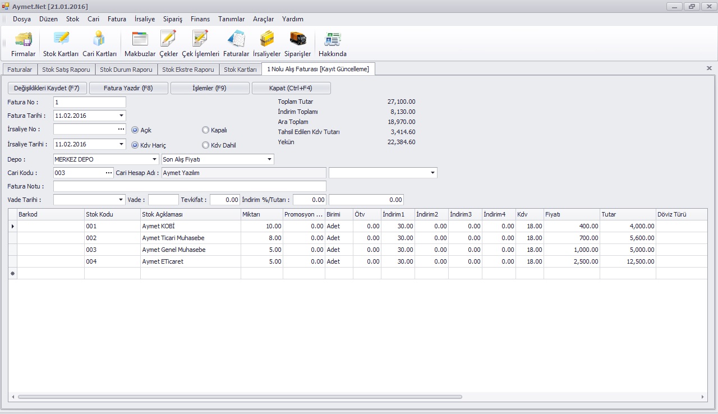The height and width of the screenshot is (414, 718).
Task: Open the Firmalar toolbar icon
Action: [23, 44]
